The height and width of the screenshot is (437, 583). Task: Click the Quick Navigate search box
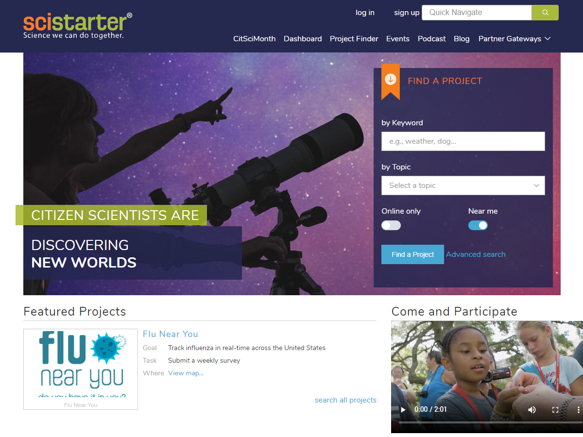(x=477, y=13)
